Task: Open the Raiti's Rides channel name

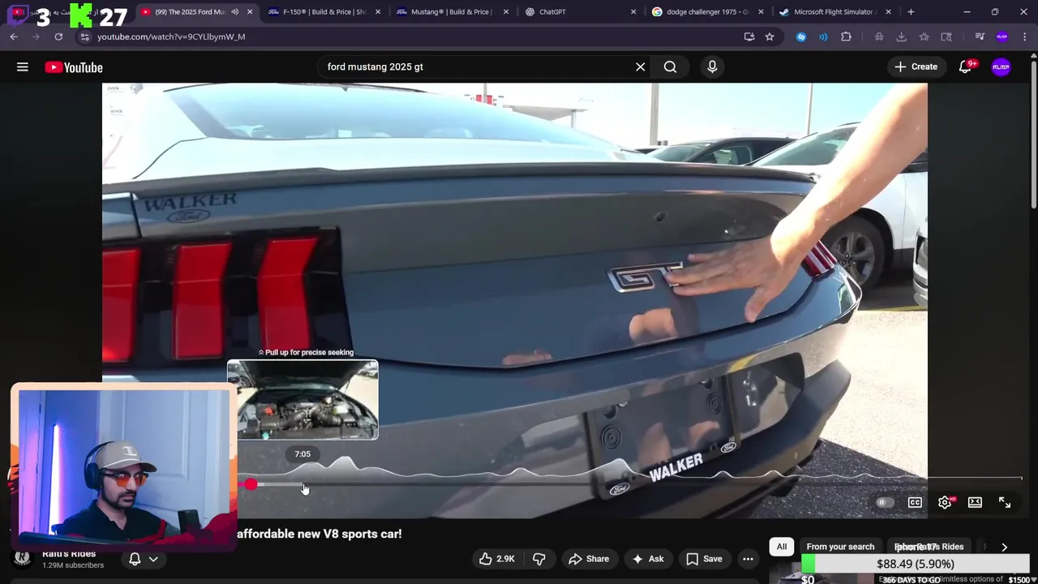Action: pyautogui.click(x=69, y=554)
